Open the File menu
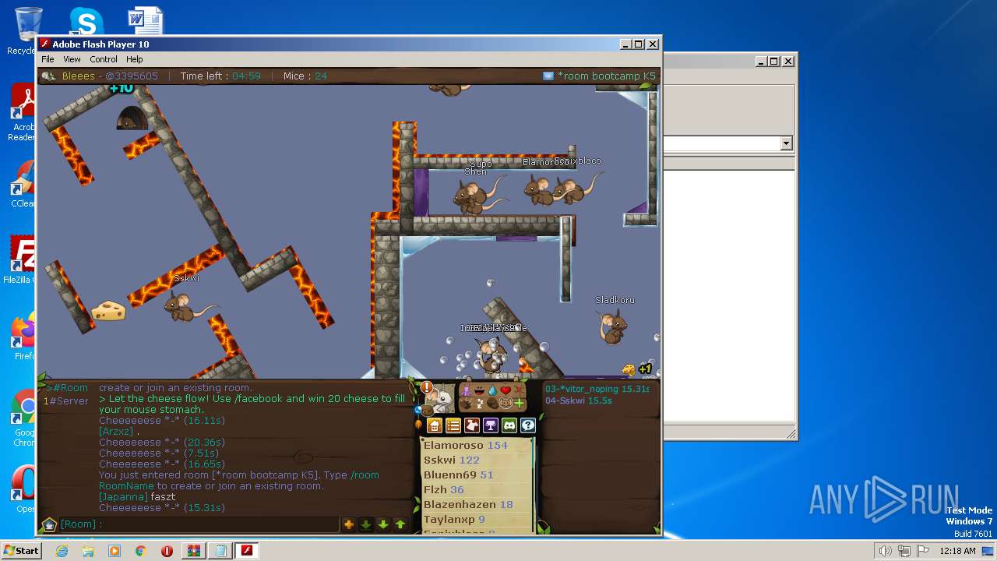Image resolution: width=997 pixels, height=561 pixels. click(48, 59)
